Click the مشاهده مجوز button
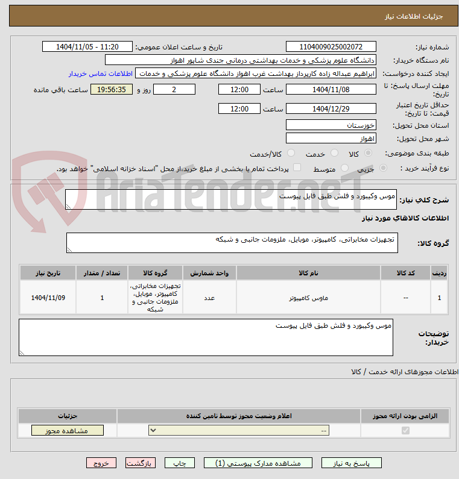This screenshot has height=479, width=459. (x=68, y=430)
